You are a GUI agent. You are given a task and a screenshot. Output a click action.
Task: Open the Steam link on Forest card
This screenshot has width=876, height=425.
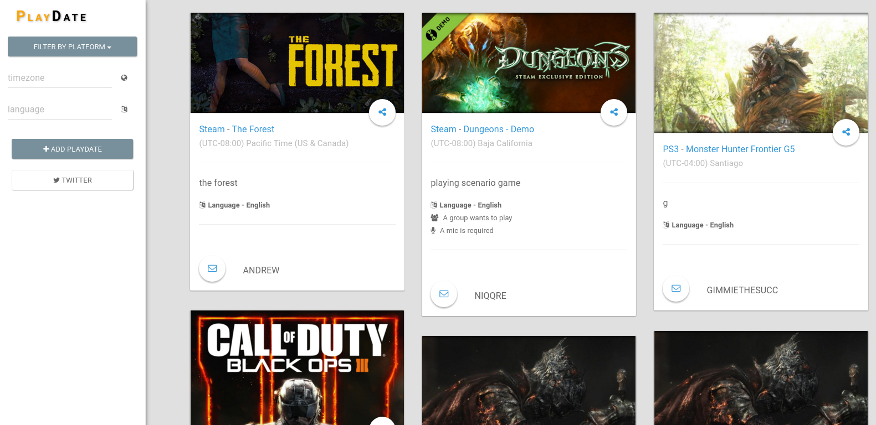point(212,129)
